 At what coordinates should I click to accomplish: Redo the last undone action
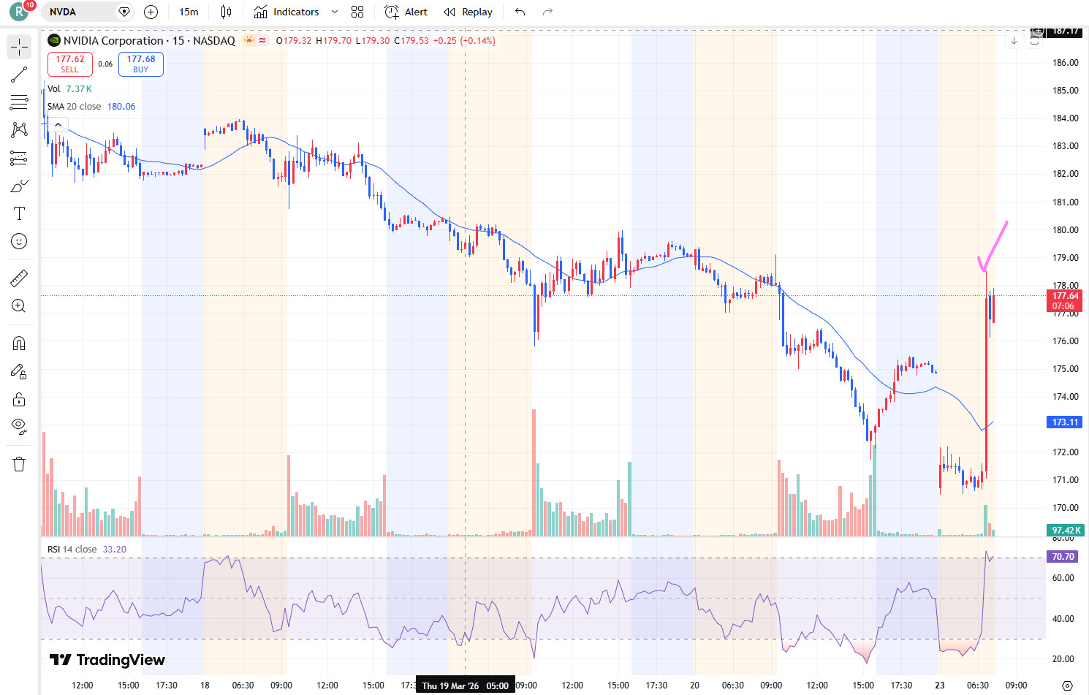coord(548,12)
